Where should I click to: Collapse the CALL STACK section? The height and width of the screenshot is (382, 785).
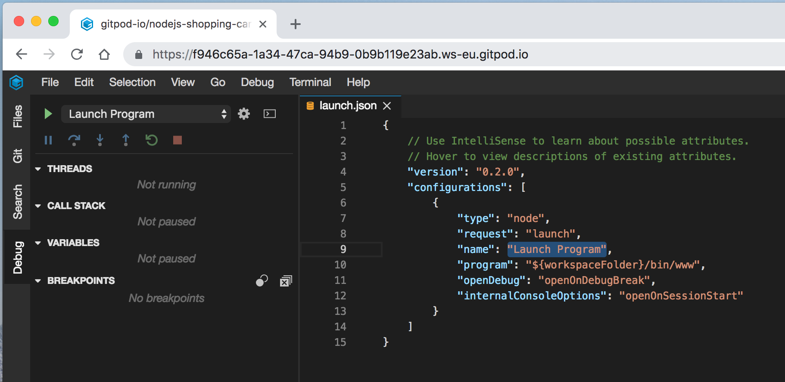point(38,206)
